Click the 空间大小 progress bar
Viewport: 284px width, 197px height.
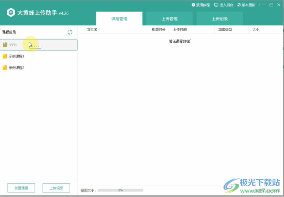121,190
